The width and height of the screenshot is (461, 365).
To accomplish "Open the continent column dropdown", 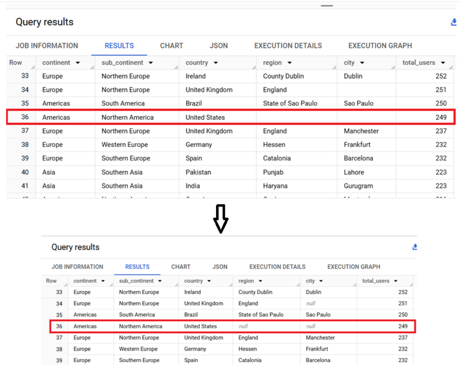I will [78, 63].
